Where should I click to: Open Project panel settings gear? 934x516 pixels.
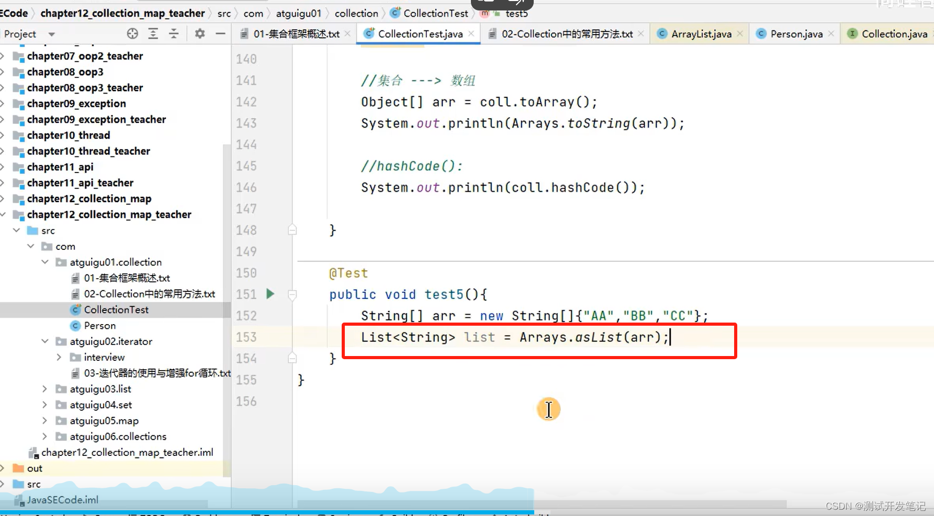pyautogui.click(x=200, y=34)
